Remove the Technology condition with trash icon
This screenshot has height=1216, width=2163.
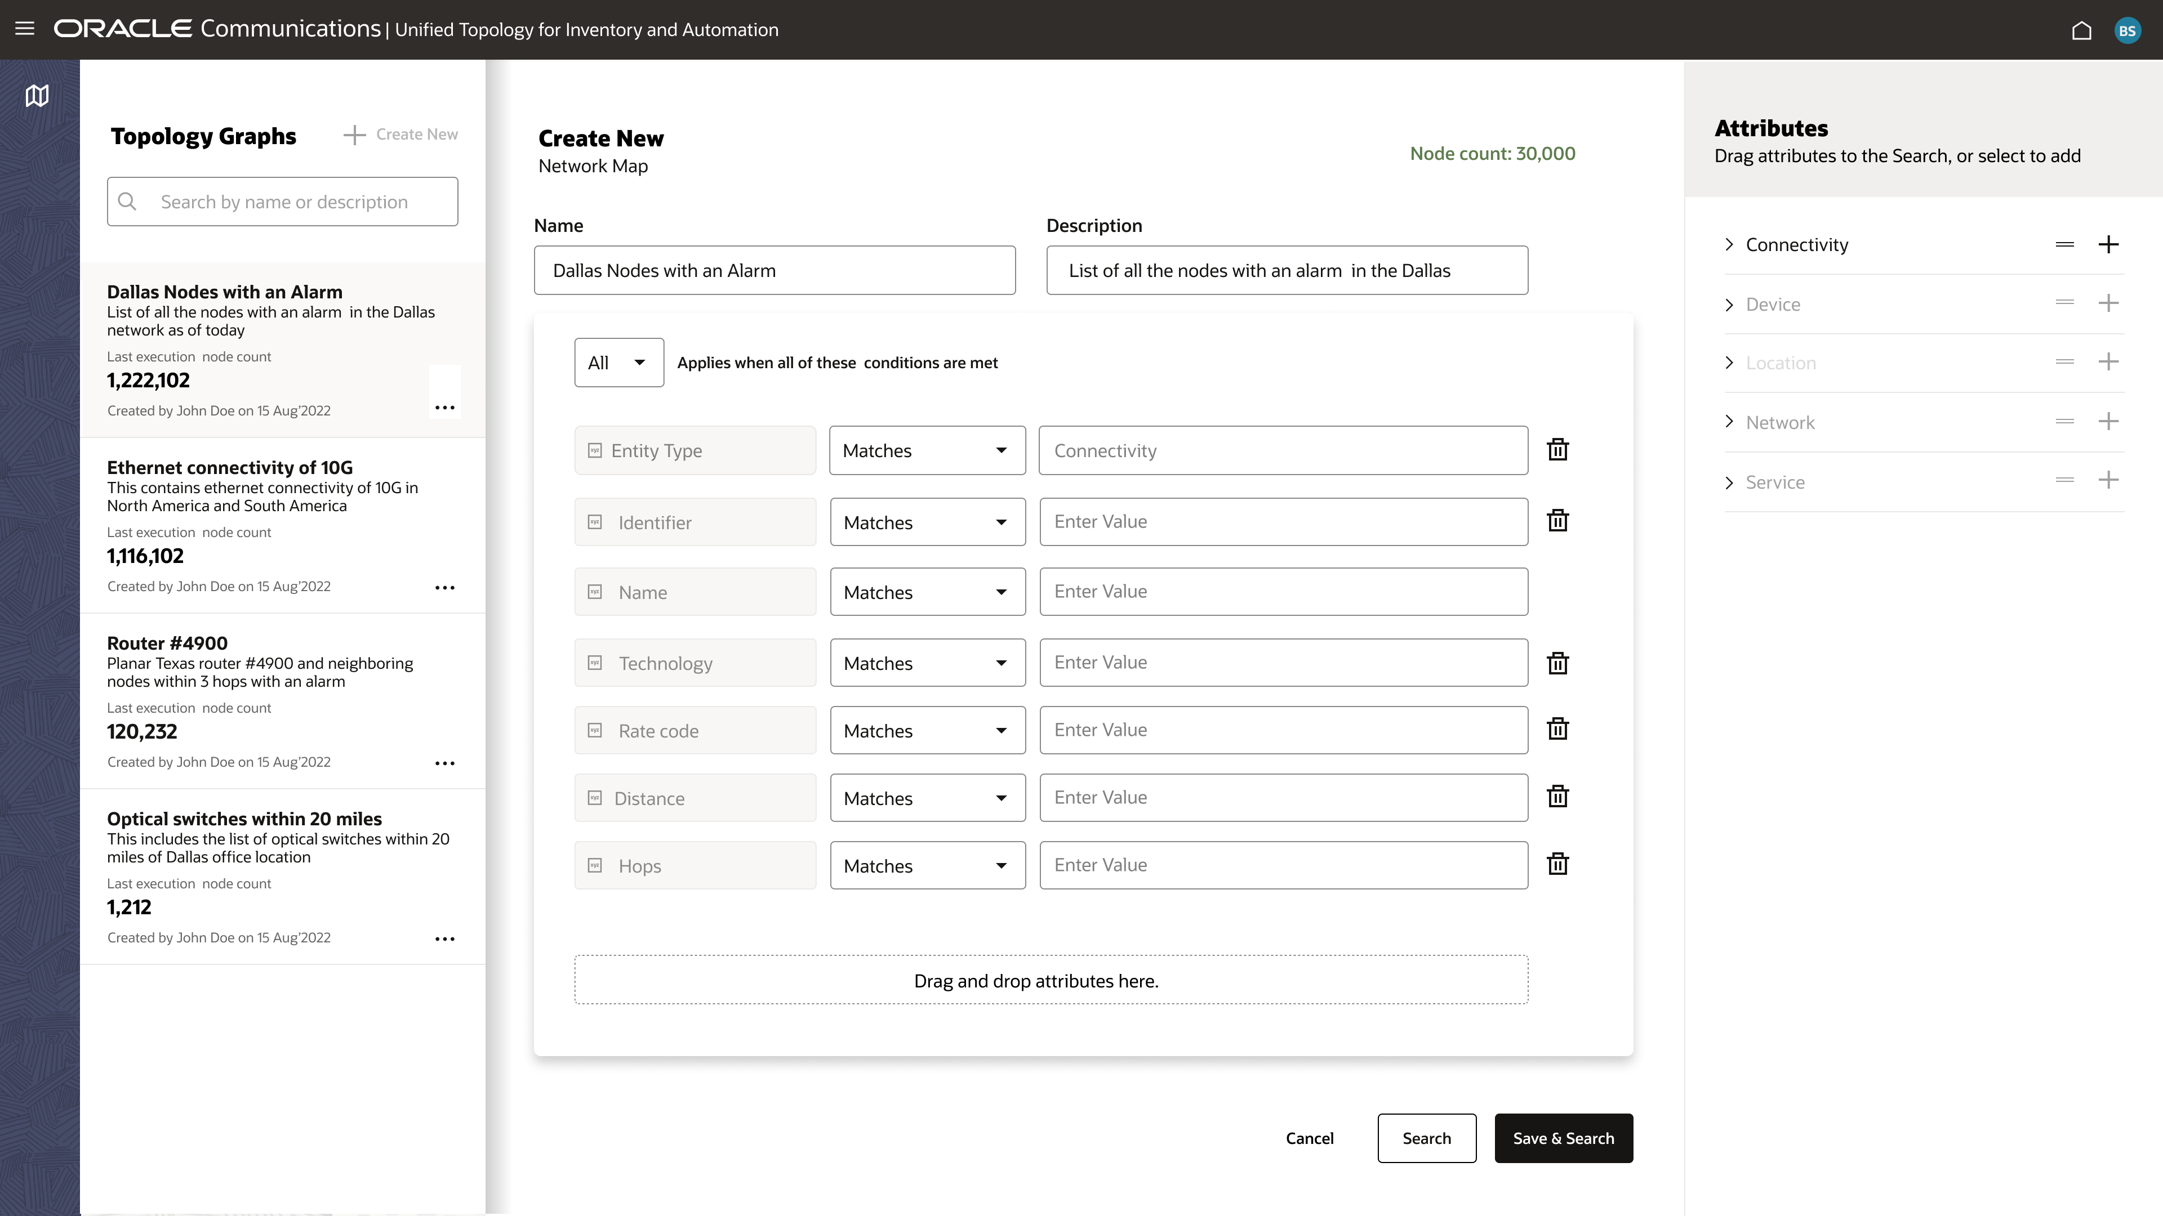click(x=1557, y=664)
